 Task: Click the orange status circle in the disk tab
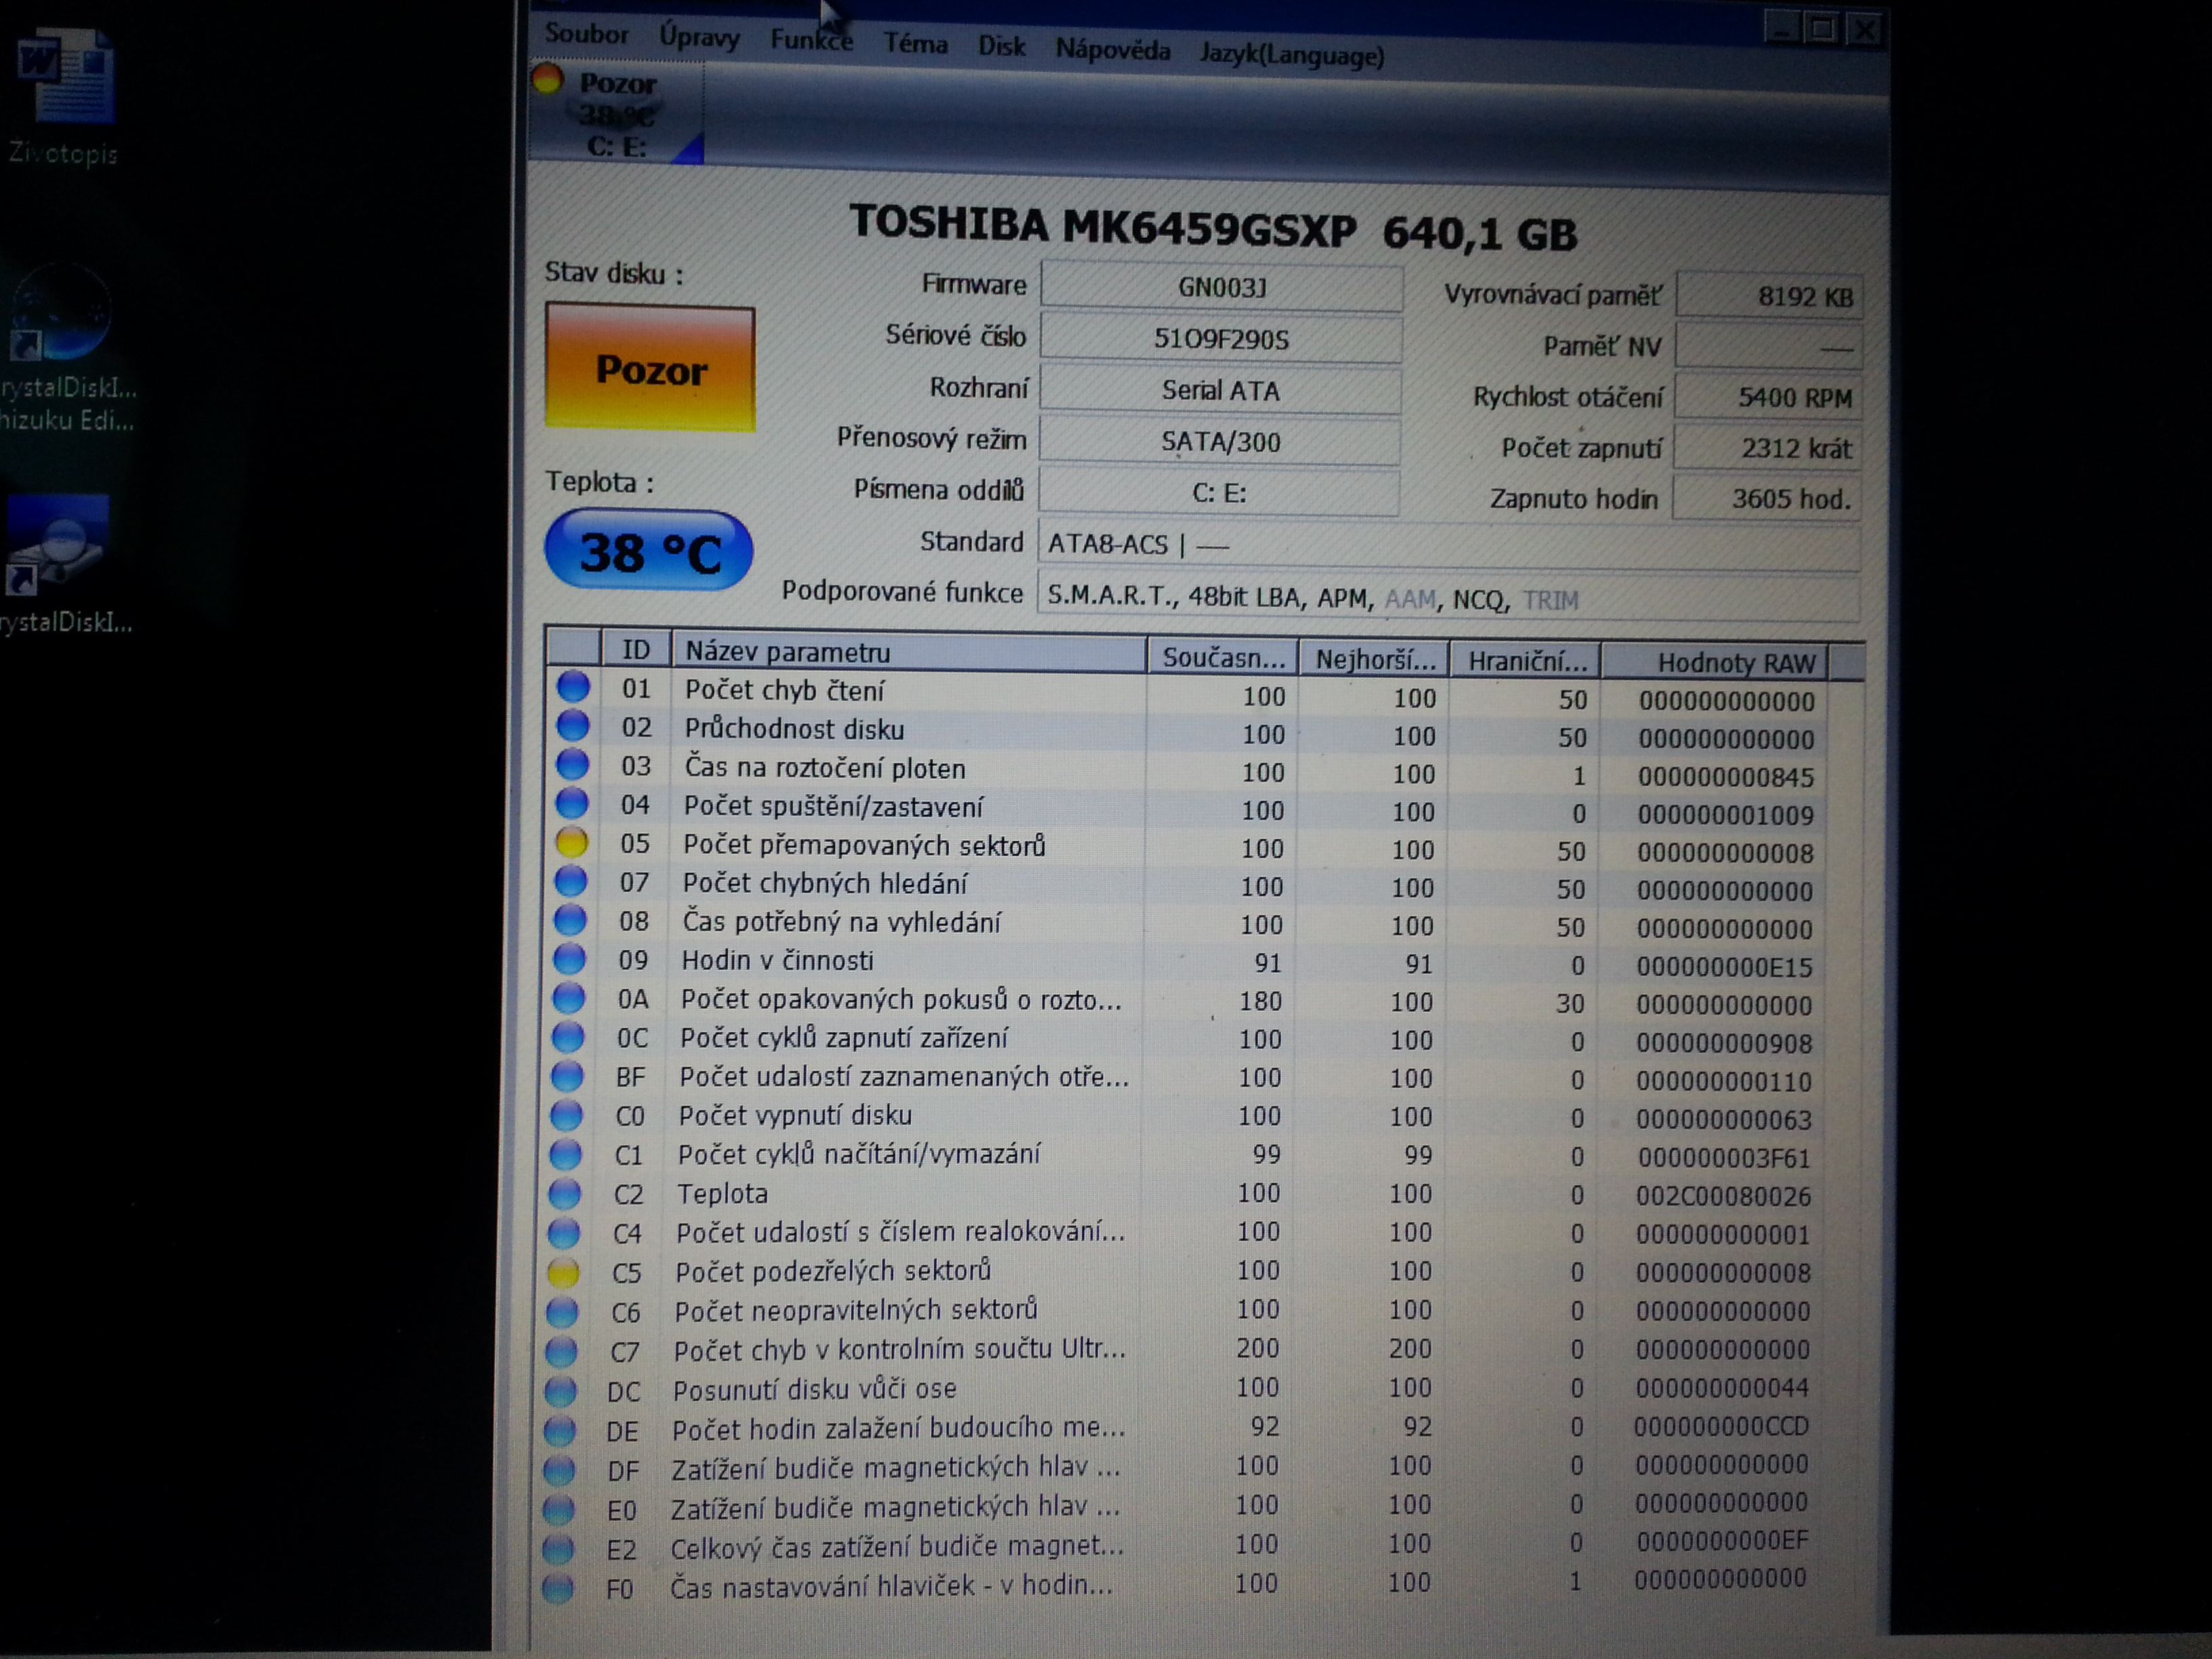547,79
